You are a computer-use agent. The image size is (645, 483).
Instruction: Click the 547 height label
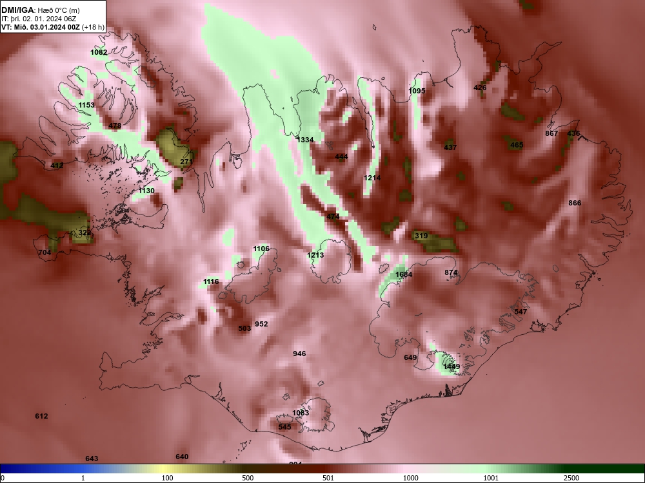[521, 312]
